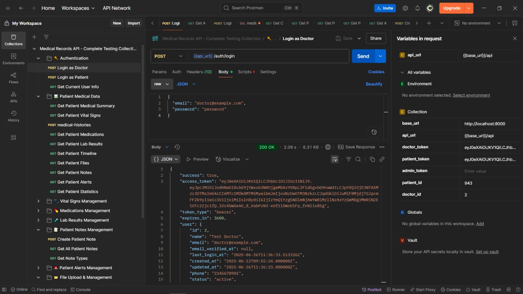Screen dimensions: 523x294
Task: Open the configure sidebar grid icon
Action: pyautogui.click(x=13, y=138)
